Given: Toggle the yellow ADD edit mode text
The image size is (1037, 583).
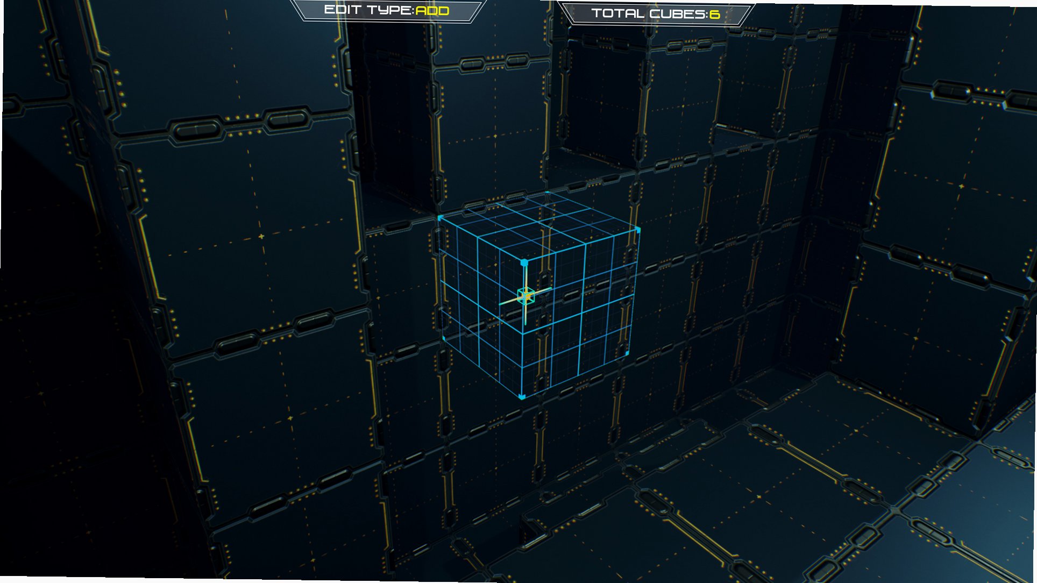Looking at the screenshot, I should tap(432, 11).
